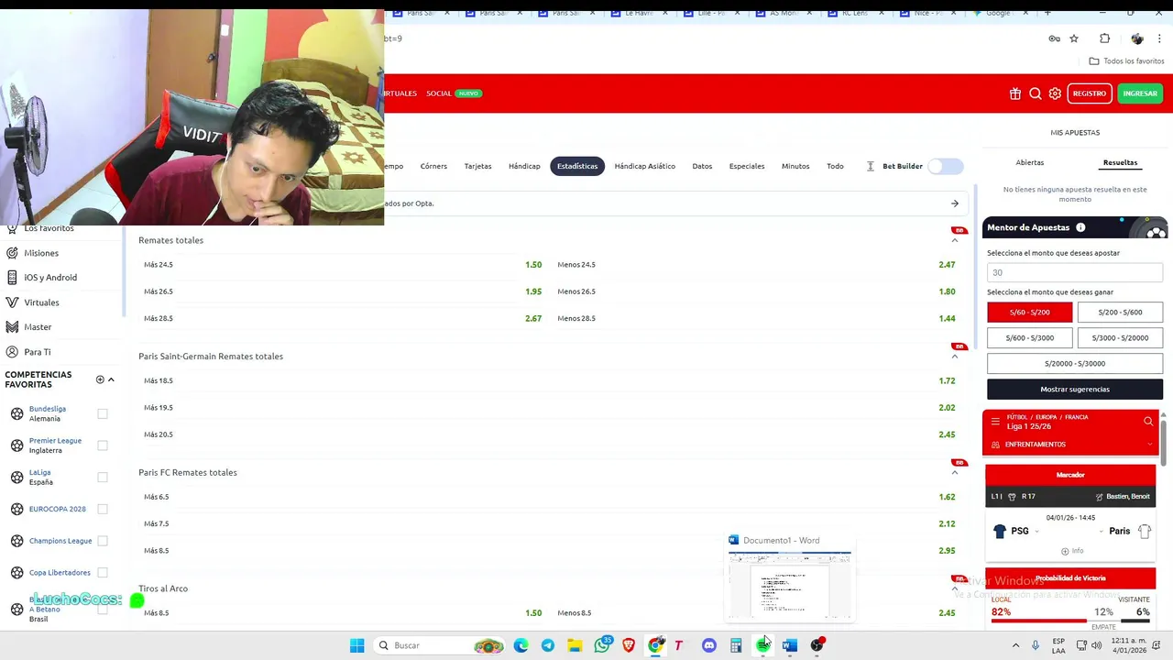Click the INGRESAR button
This screenshot has width=1173, height=660.
tap(1140, 93)
